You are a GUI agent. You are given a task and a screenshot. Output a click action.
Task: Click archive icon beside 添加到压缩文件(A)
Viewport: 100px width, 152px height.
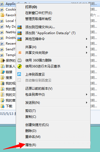(x=20, y=27)
